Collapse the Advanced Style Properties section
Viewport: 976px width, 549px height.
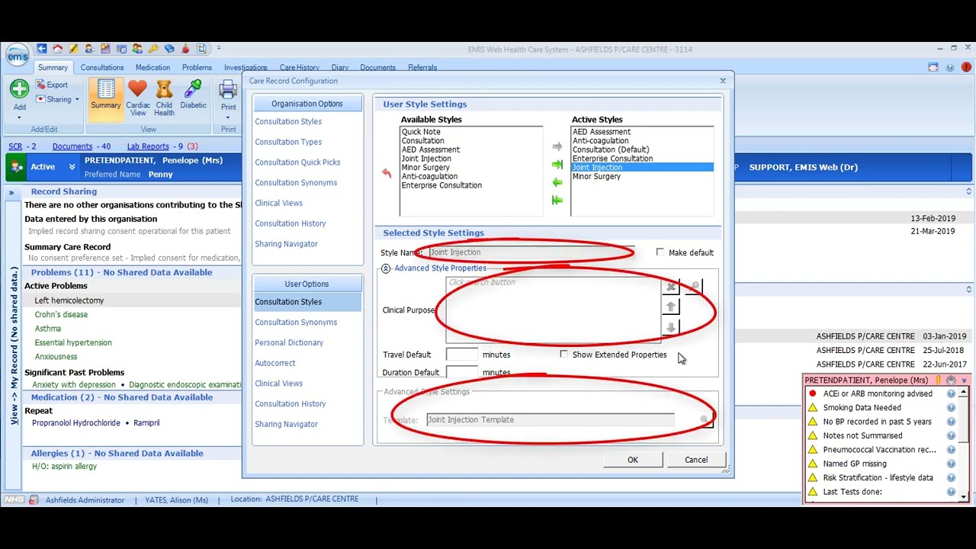pos(386,268)
